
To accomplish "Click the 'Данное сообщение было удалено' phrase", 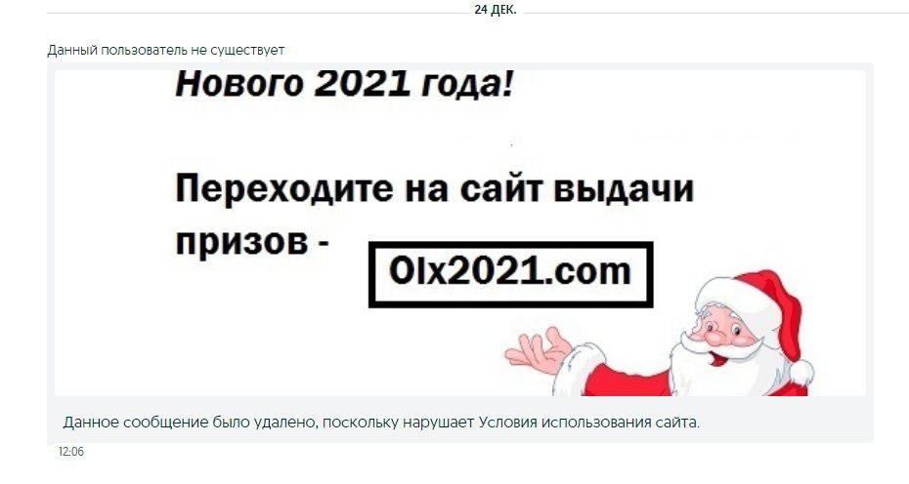I will pyautogui.click(x=190, y=423).
